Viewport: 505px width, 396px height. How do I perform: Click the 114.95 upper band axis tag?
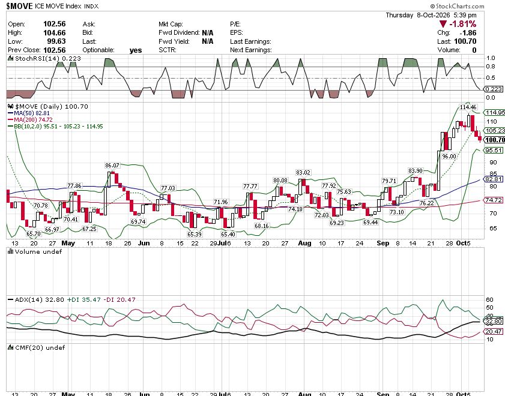click(x=495, y=112)
